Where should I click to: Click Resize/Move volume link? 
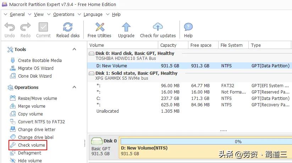[x=37, y=98]
